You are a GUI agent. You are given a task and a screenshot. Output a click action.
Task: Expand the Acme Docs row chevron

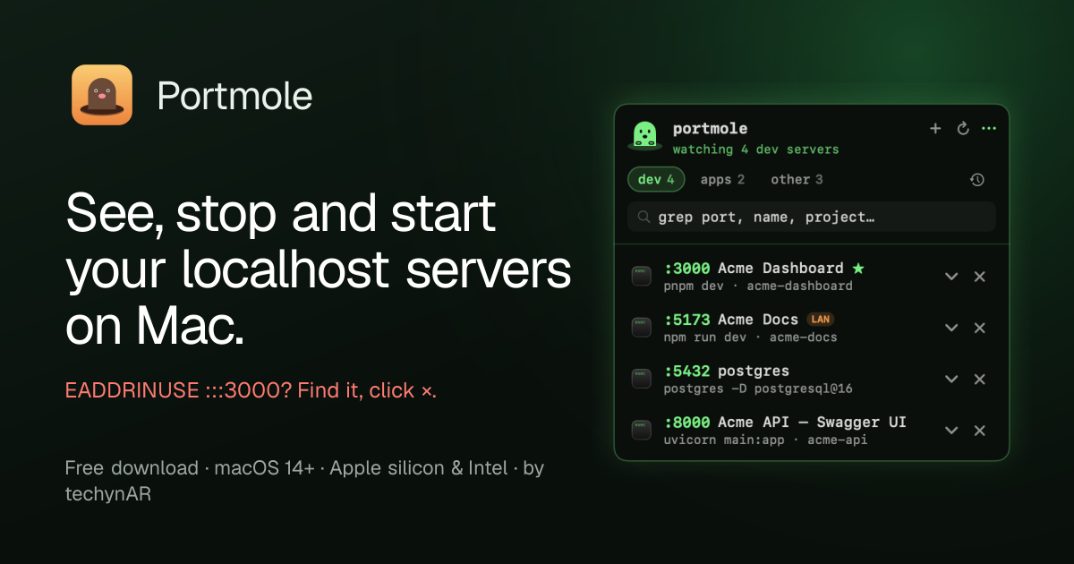click(x=951, y=328)
